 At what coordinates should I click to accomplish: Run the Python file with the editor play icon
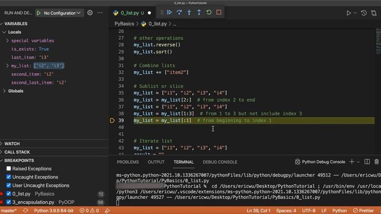[349, 13]
